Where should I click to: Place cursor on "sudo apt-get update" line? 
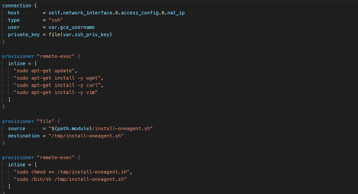[x=45, y=71]
